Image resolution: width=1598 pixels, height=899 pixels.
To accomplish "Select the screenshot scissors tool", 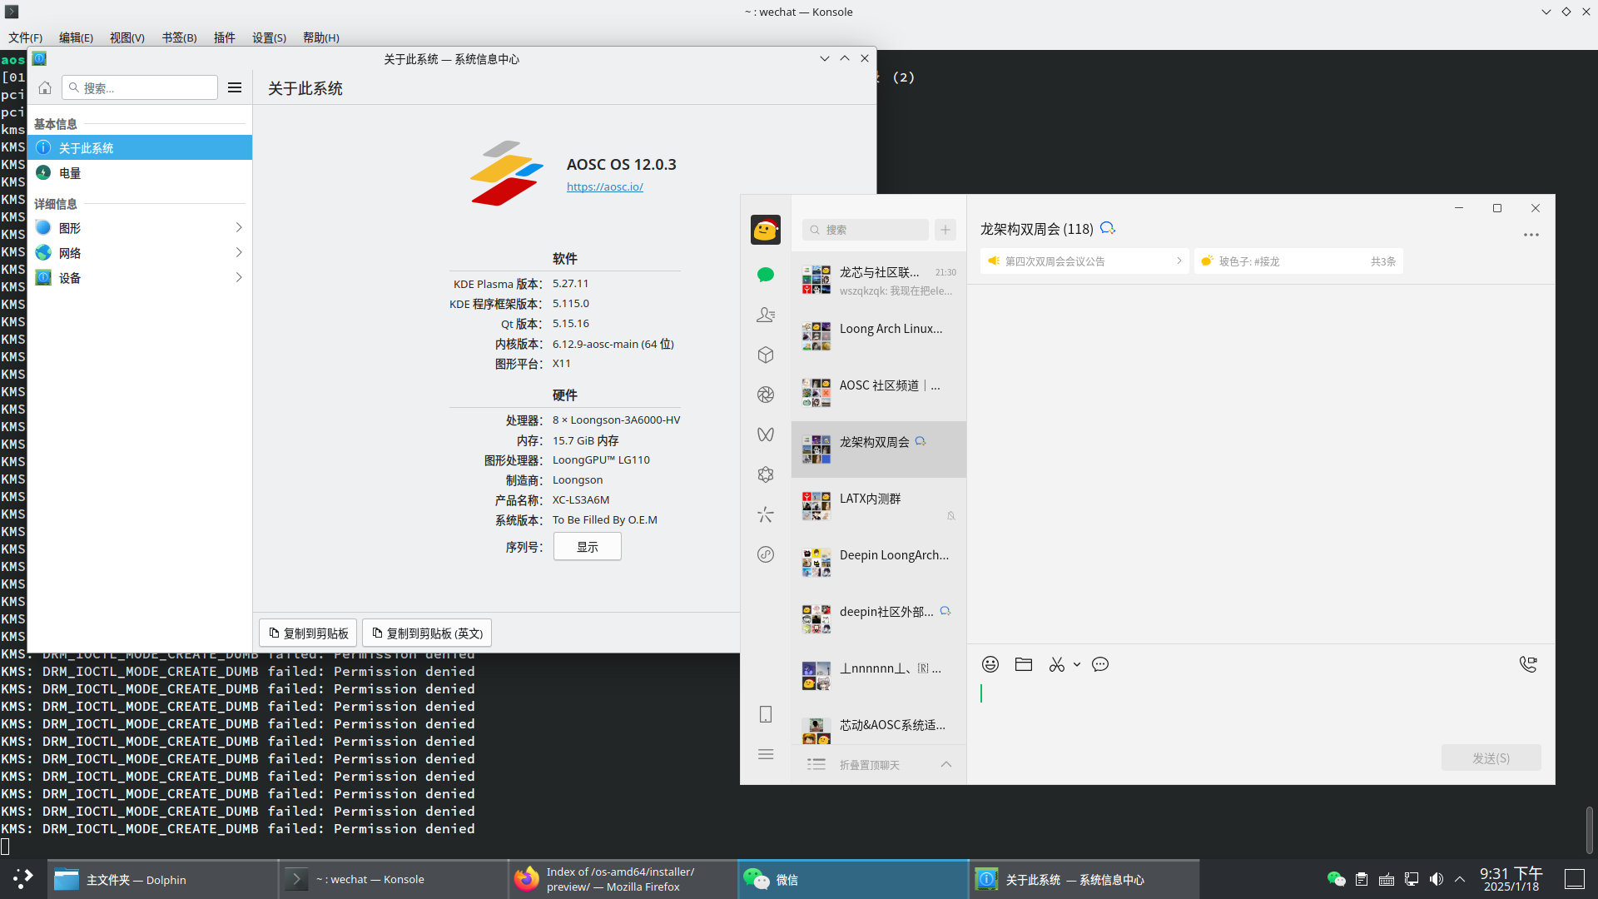I will tap(1056, 664).
